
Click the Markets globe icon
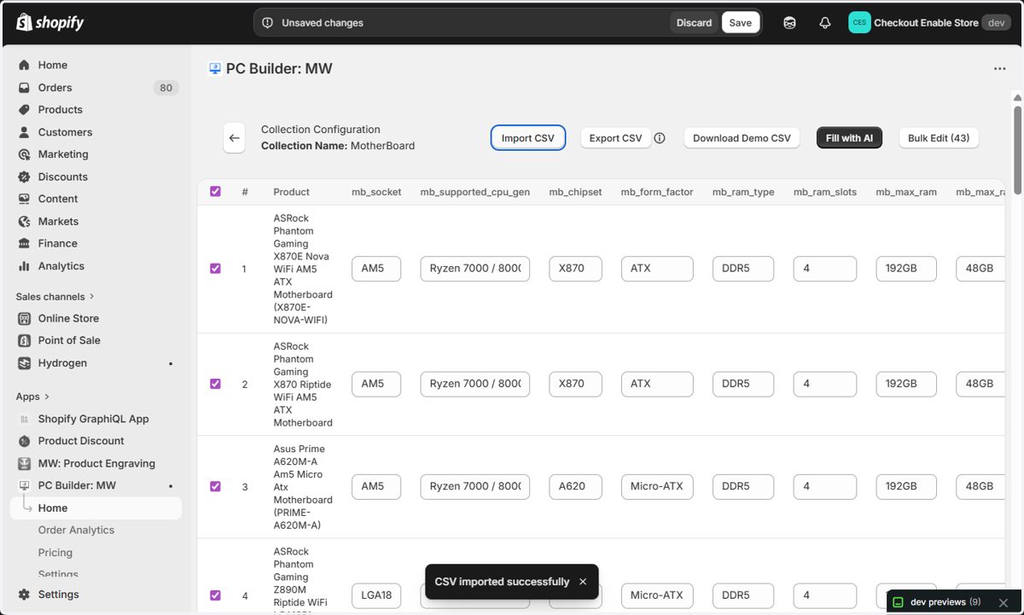[x=24, y=221]
